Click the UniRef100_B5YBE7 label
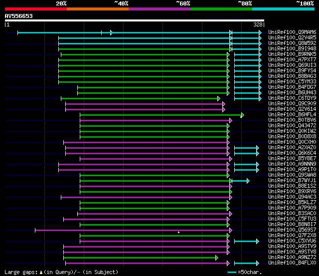The width and height of the screenshot is (319, 276). pos(292,159)
